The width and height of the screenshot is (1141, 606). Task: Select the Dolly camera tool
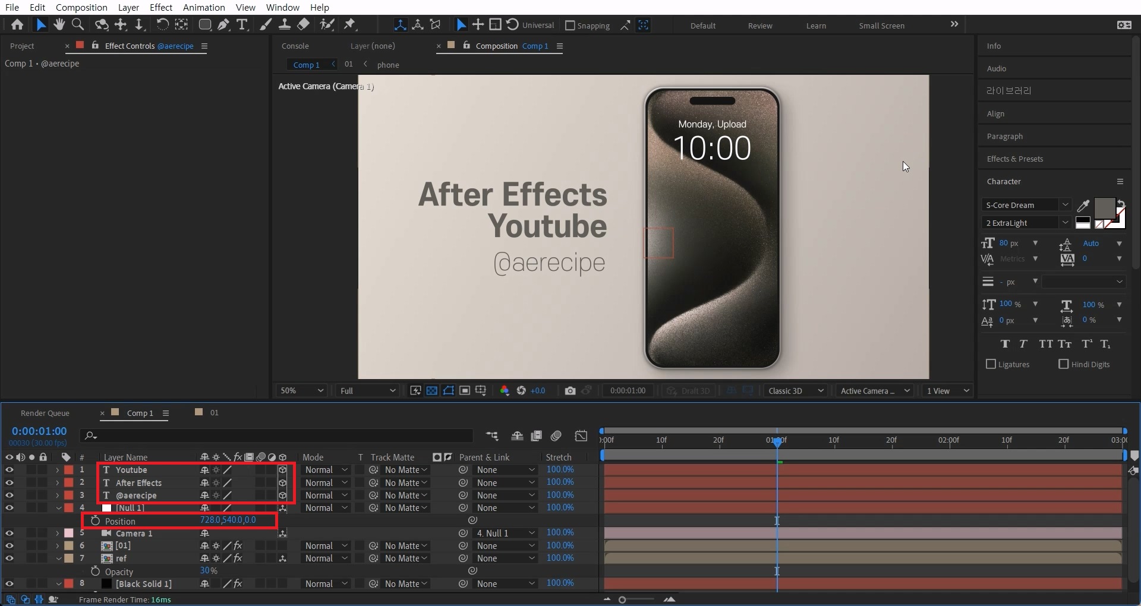[x=139, y=24]
